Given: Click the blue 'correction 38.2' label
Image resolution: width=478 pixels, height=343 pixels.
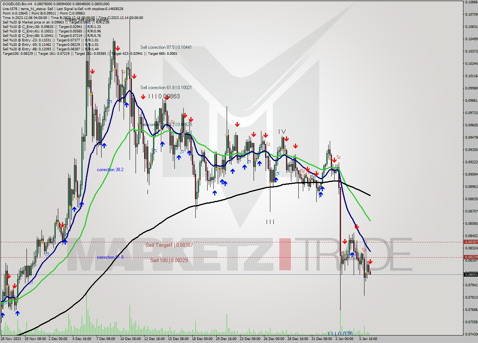Looking at the screenshot, I should [x=110, y=170].
